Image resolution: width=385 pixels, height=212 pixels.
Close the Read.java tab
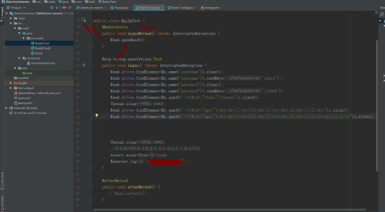click(131, 8)
